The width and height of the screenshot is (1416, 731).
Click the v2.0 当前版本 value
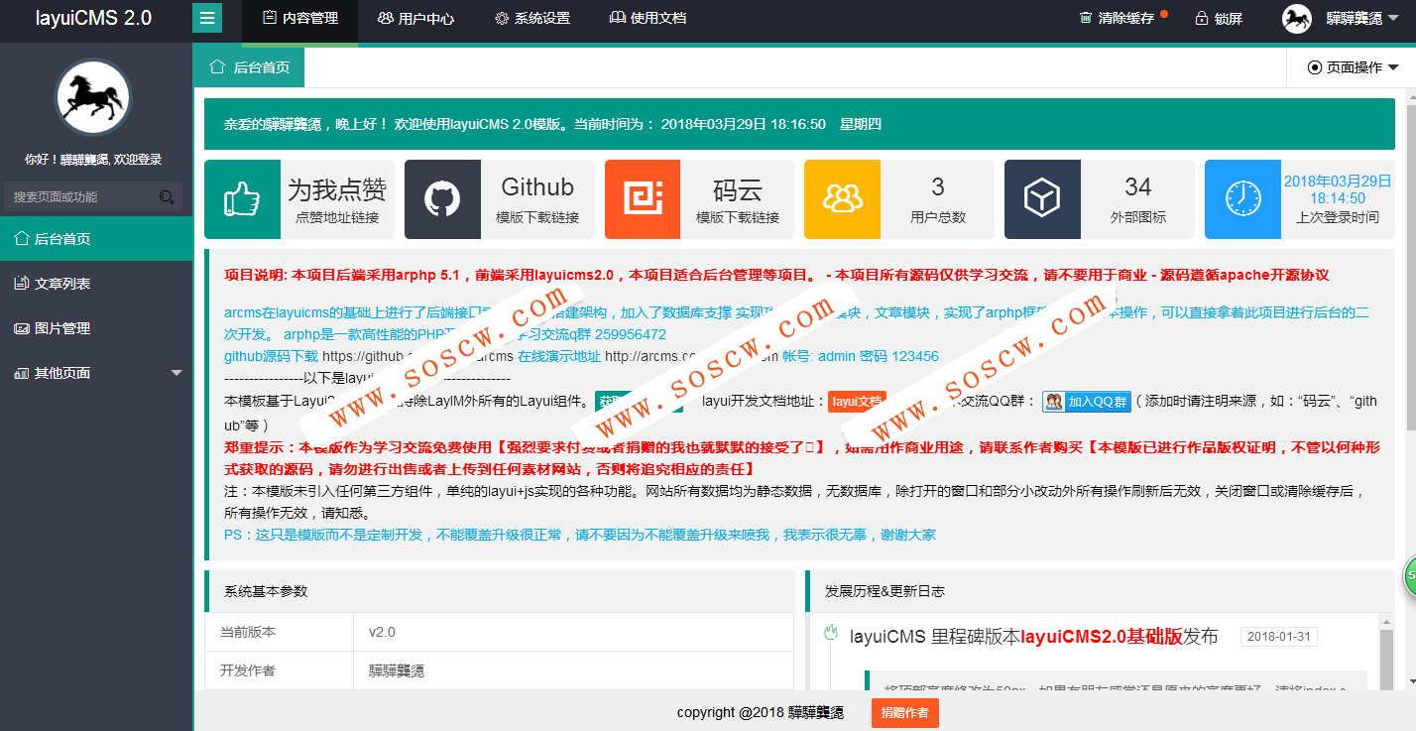tap(382, 632)
